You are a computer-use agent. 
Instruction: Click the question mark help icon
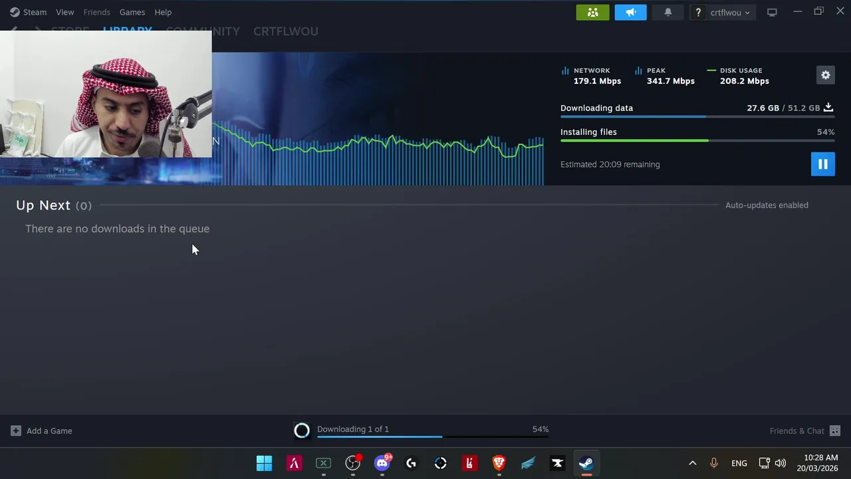[698, 12]
